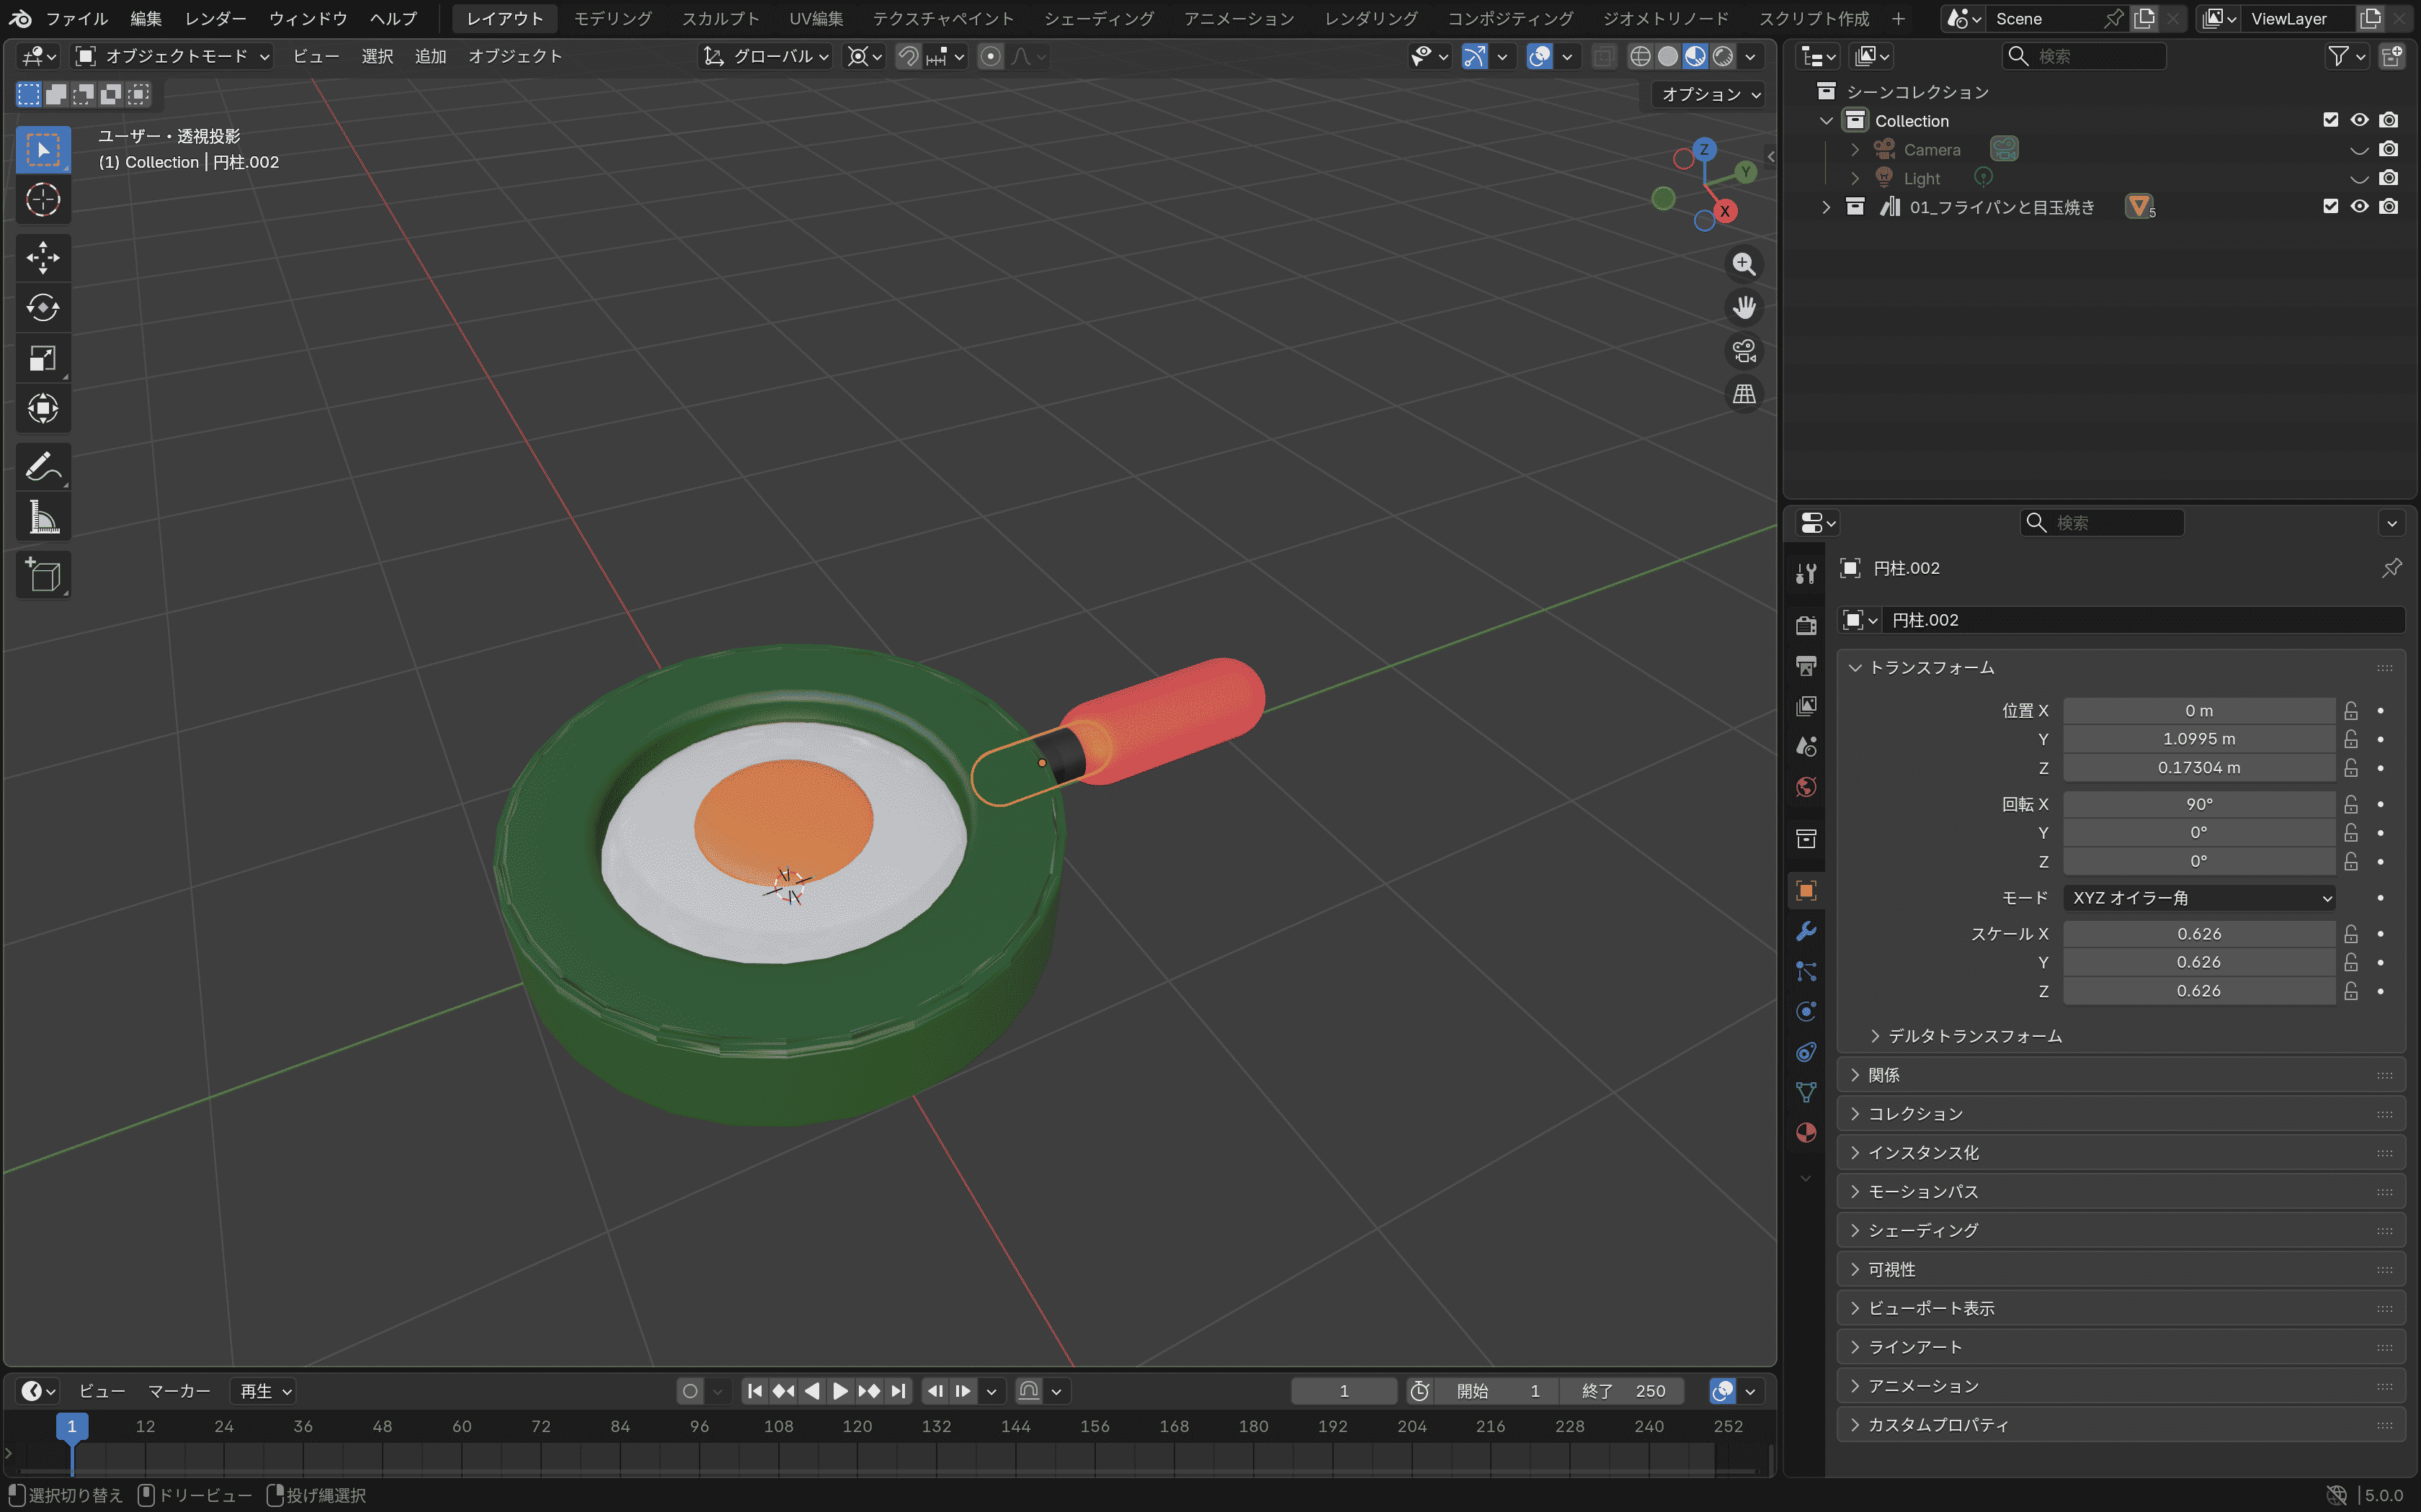Viewport: 2421px width, 1512px height.
Task: Open the Object Data mesh tab
Action: [1806, 1092]
